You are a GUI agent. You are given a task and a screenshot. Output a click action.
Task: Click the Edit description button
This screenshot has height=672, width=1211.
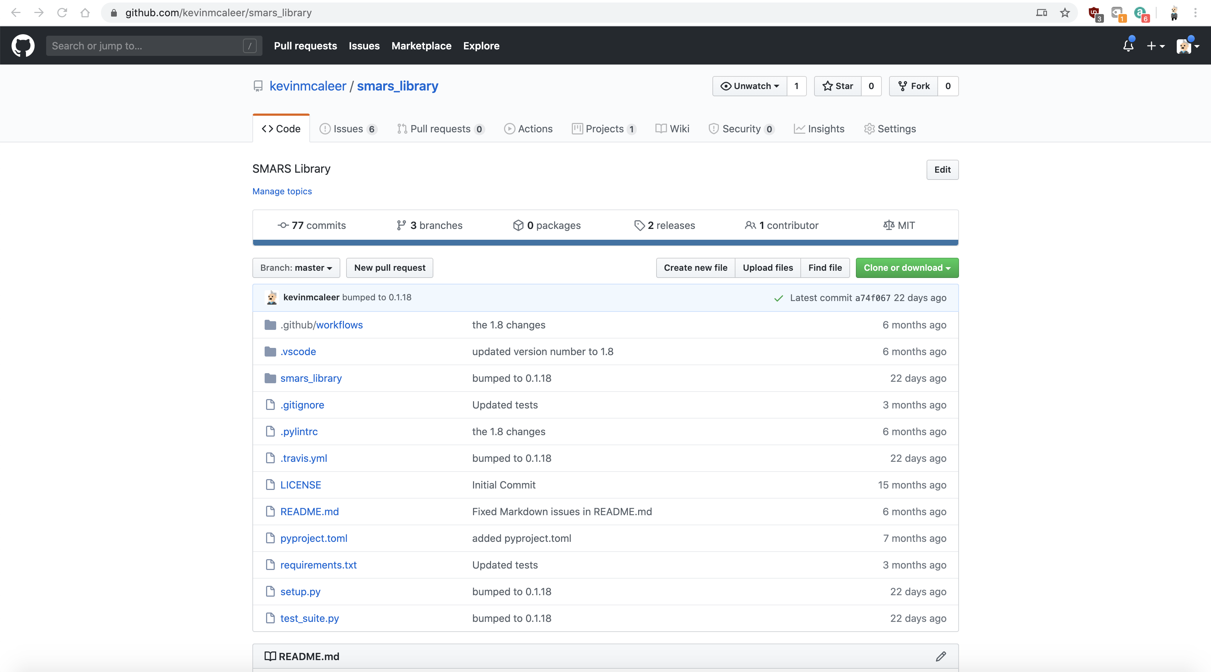tap(942, 169)
